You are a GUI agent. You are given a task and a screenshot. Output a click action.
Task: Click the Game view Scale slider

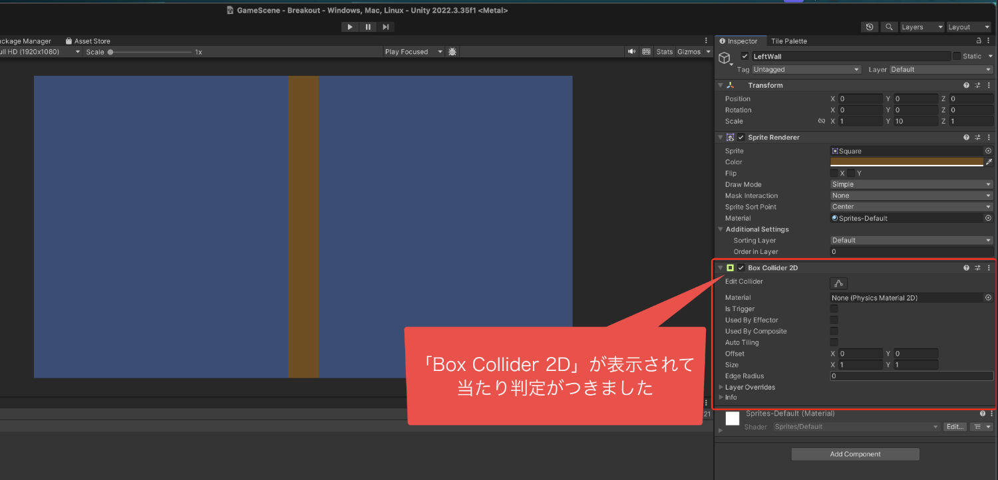coord(150,52)
